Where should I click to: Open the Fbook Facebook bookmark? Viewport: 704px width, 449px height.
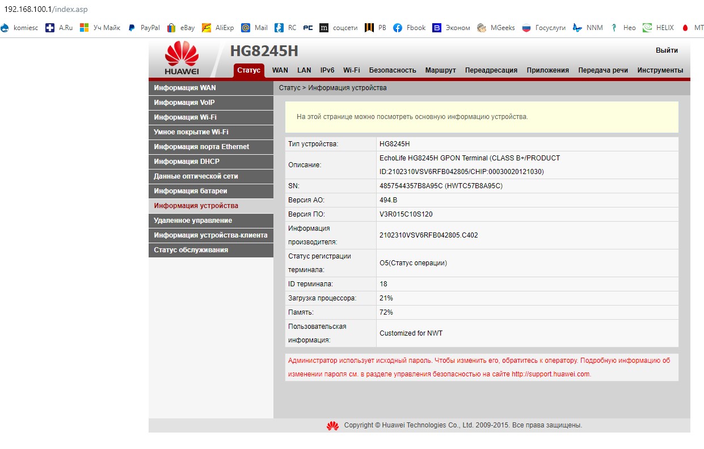tap(409, 27)
